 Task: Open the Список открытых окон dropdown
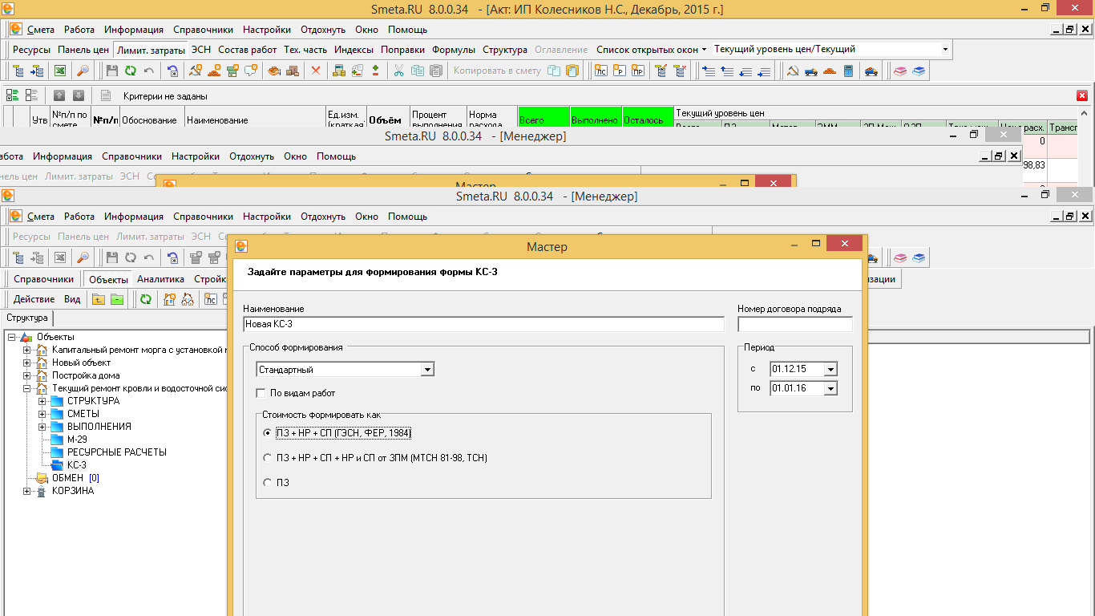[651, 50]
